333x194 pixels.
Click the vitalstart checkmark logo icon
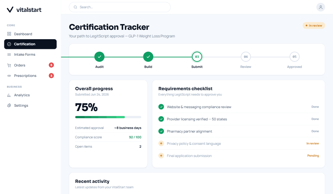click(x=10, y=10)
